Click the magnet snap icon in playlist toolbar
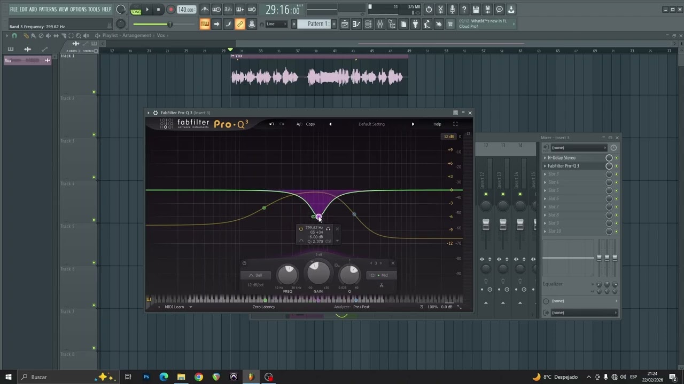 pos(14,36)
